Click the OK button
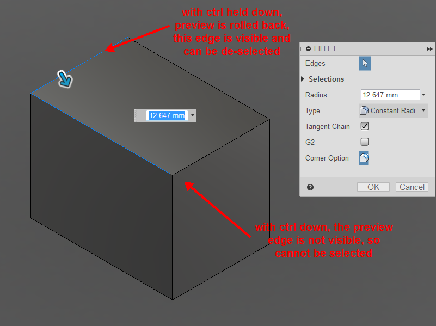436x326 pixels. pos(373,187)
